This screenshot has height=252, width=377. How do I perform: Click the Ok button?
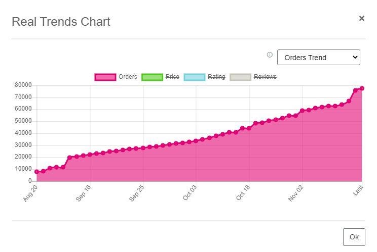[x=354, y=237]
